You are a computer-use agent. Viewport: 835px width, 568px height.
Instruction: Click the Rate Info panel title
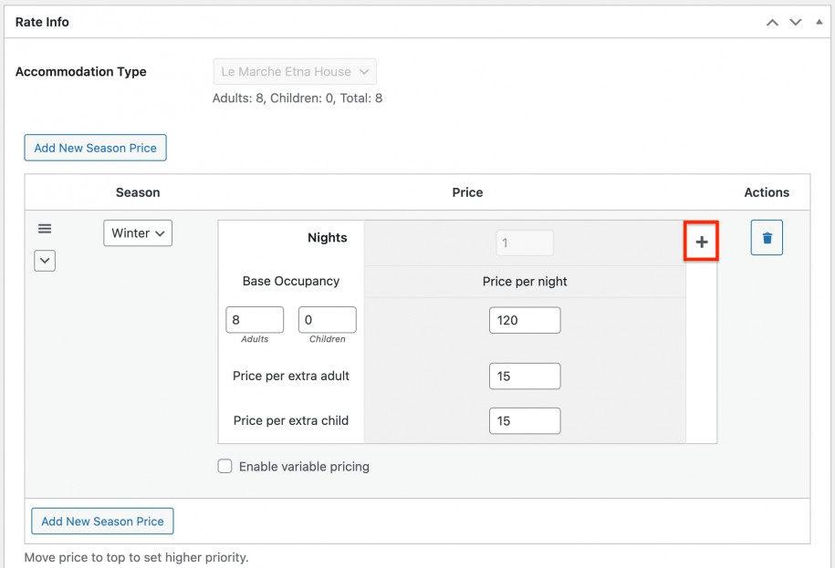pos(42,22)
